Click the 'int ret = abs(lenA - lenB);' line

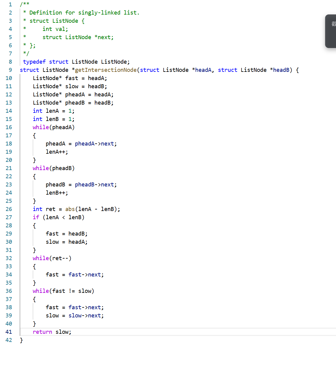[76, 209]
